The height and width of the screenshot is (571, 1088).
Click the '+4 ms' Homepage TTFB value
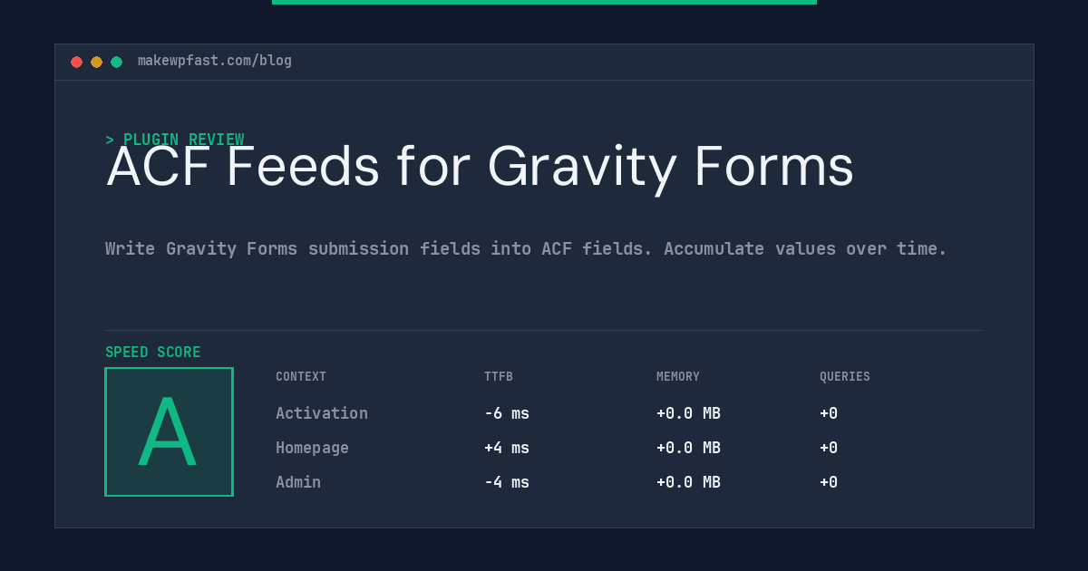point(507,448)
